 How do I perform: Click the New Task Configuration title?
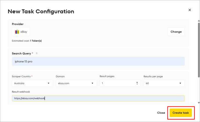pyautogui.click(x=41, y=11)
